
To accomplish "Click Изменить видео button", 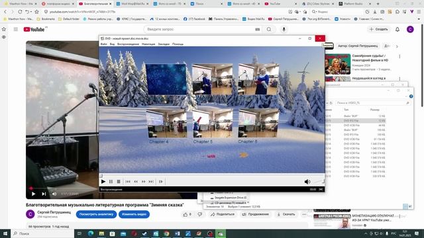I will click(134, 214).
